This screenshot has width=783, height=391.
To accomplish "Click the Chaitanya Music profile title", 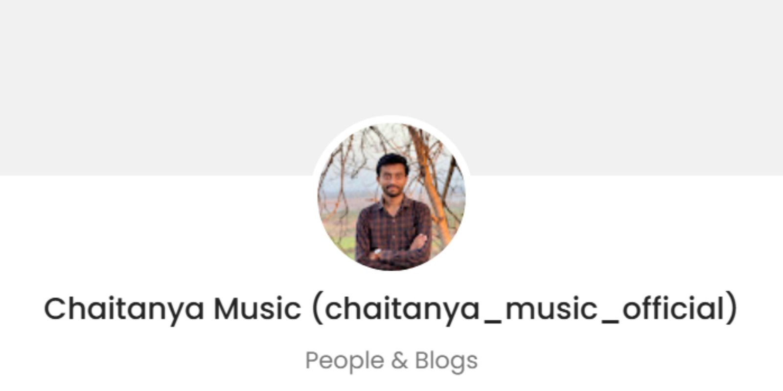I will 391,309.
